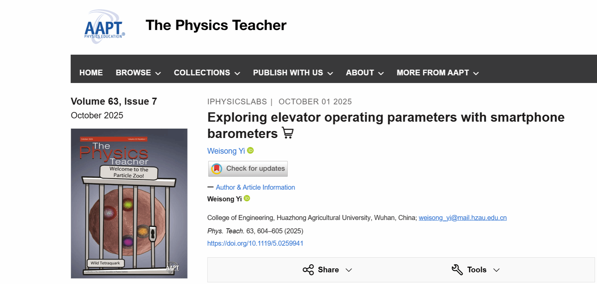
Task: Click the Tools dropdown chevron arrow
Action: point(496,270)
